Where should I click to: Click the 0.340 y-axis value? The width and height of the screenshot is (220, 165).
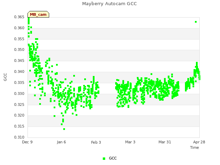point(19,71)
